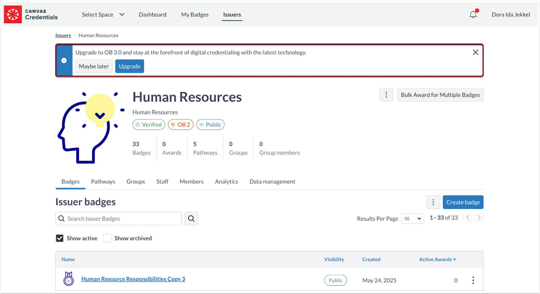Switch to the Badges tab
Screen dimensions: 540x294
pyautogui.click(x=71, y=182)
